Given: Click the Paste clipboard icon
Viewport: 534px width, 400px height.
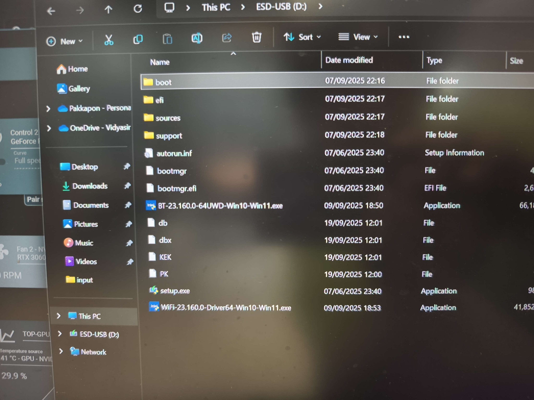Looking at the screenshot, I should 167,39.
